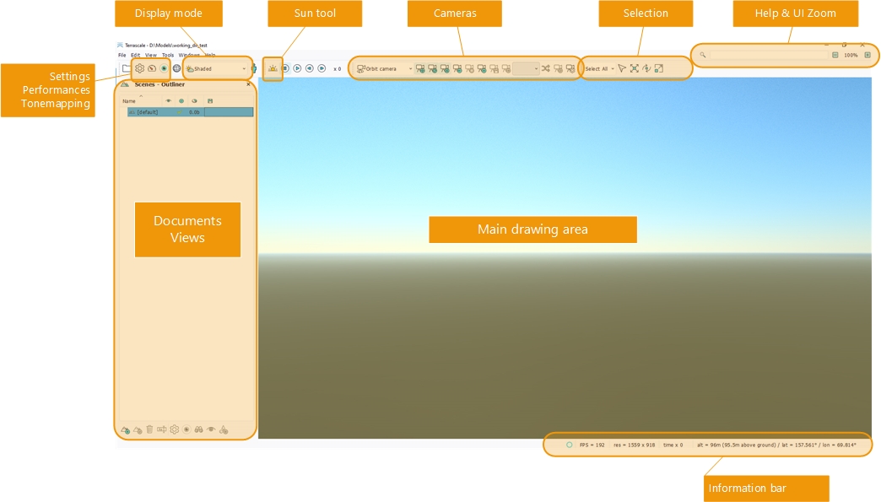The width and height of the screenshot is (881, 502).
Task: Click the Sun tool icon
Action: pos(273,68)
